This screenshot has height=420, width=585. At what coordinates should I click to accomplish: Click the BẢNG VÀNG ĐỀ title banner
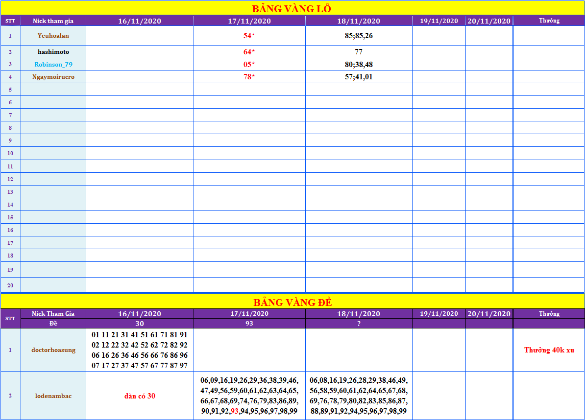(x=292, y=302)
